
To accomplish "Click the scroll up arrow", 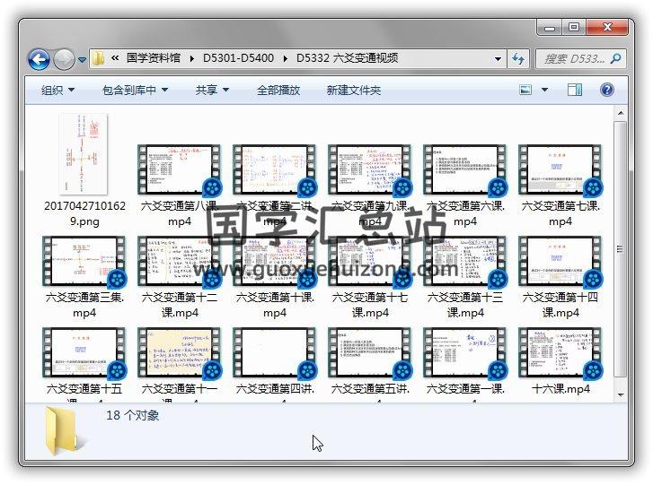I will [621, 113].
